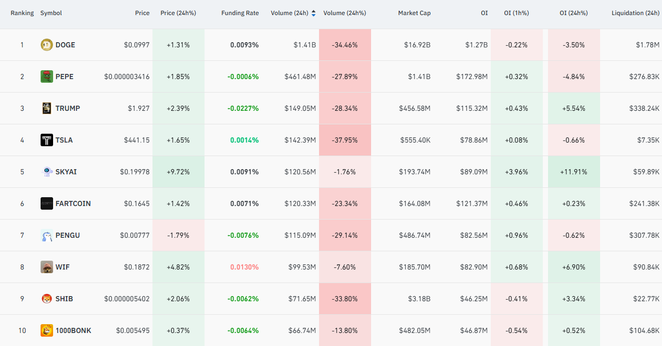Click the OI (24h%) column header
662x346 pixels.
[574, 13]
